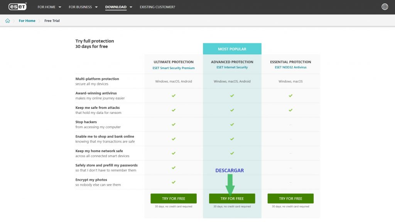Screen dimensions: 395x222
Task: Click Ultimate Protection's award-winning antivirus checkmark
Action: [x=174, y=96]
